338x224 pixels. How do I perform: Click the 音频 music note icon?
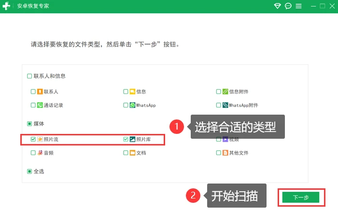(40, 153)
